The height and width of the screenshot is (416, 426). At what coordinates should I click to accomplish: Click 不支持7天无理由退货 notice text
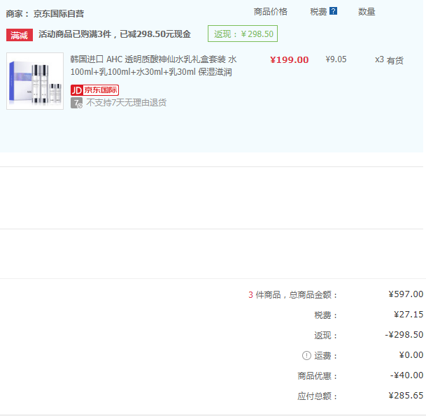(127, 103)
